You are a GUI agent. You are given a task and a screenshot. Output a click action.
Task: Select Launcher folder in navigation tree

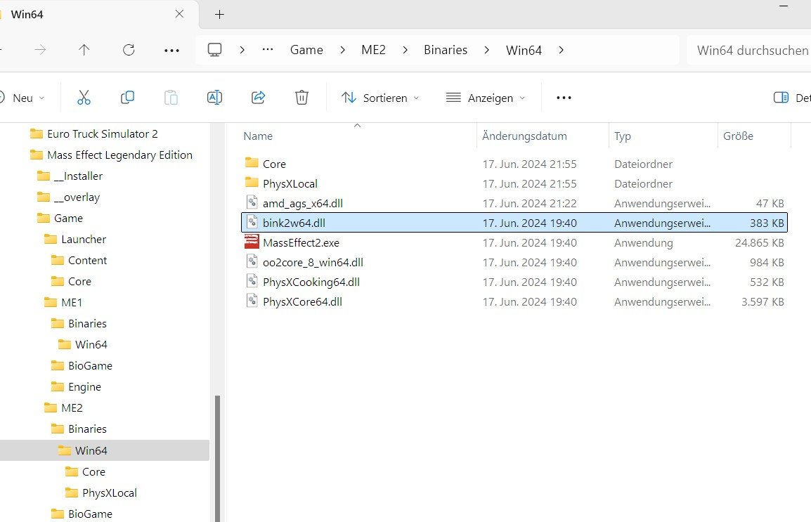click(x=83, y=240)
